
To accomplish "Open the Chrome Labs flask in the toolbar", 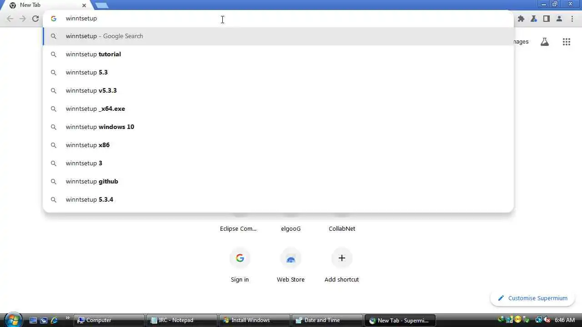I will coord(534,19).
